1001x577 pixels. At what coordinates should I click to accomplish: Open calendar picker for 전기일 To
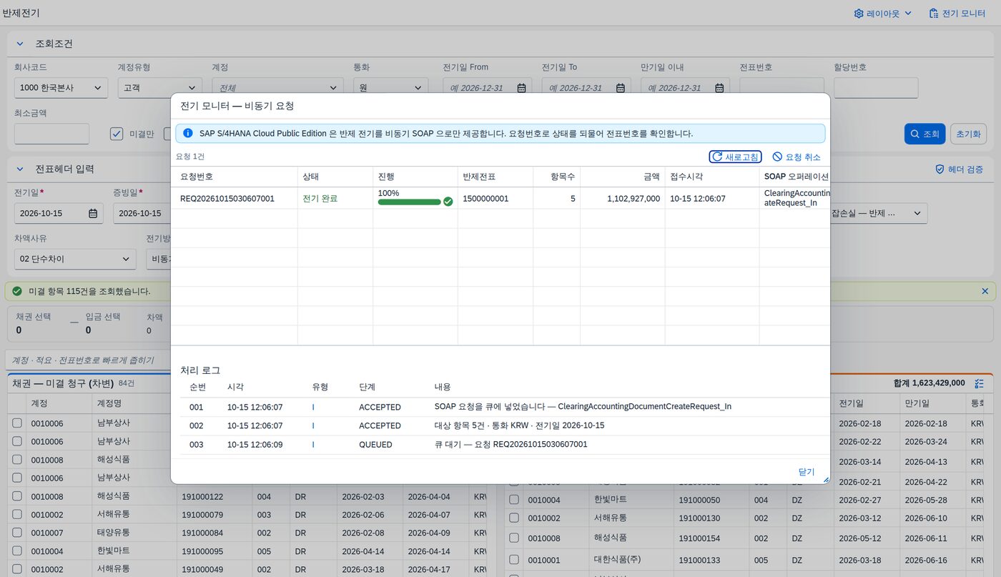pos(620,88)
